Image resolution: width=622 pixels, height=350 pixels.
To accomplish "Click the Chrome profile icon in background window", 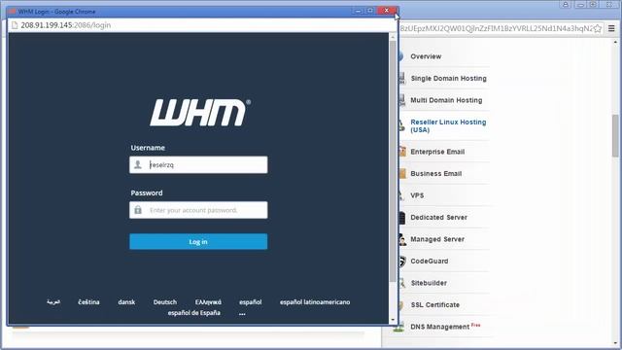I will tap(566, 4).
